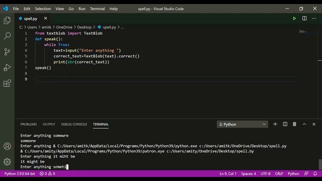Click 'correct_text=TextBlob(text).correct()' on line 5
The width and height of the screenshot is (322, 181).
[x=97, y=56]
